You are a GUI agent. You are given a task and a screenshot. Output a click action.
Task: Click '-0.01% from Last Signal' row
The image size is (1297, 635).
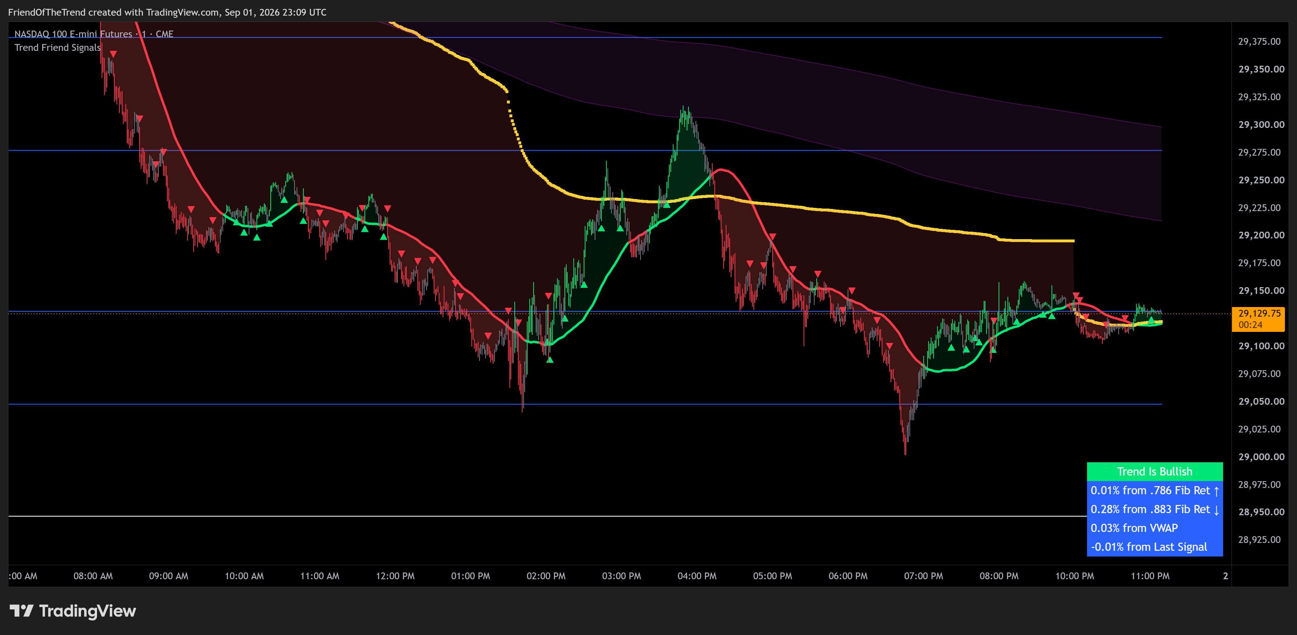click(x=1155, y=547)
